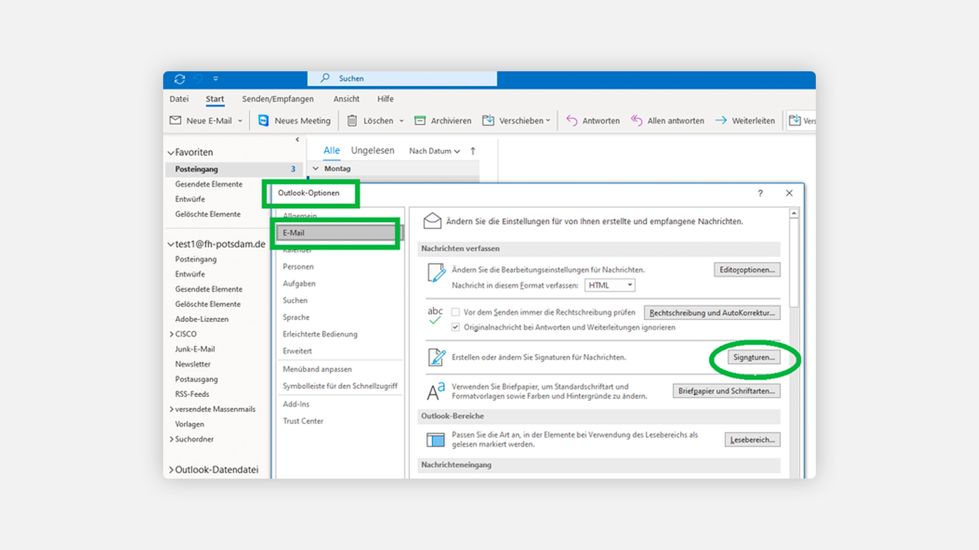Expand versendete Massenmails folder

coord(171,409)
